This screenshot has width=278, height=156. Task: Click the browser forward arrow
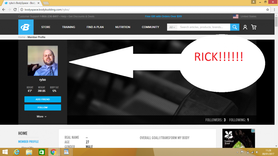point(9,9)
